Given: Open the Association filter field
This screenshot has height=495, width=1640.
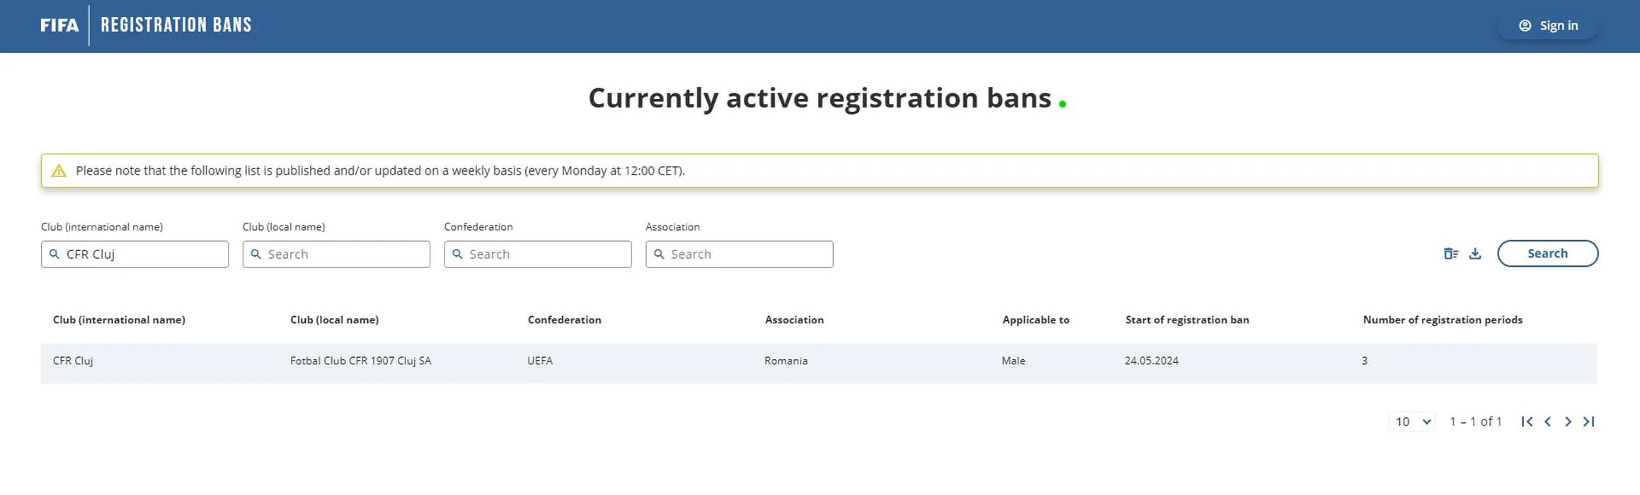Looking at the screenshot, I should coord(747,255).
